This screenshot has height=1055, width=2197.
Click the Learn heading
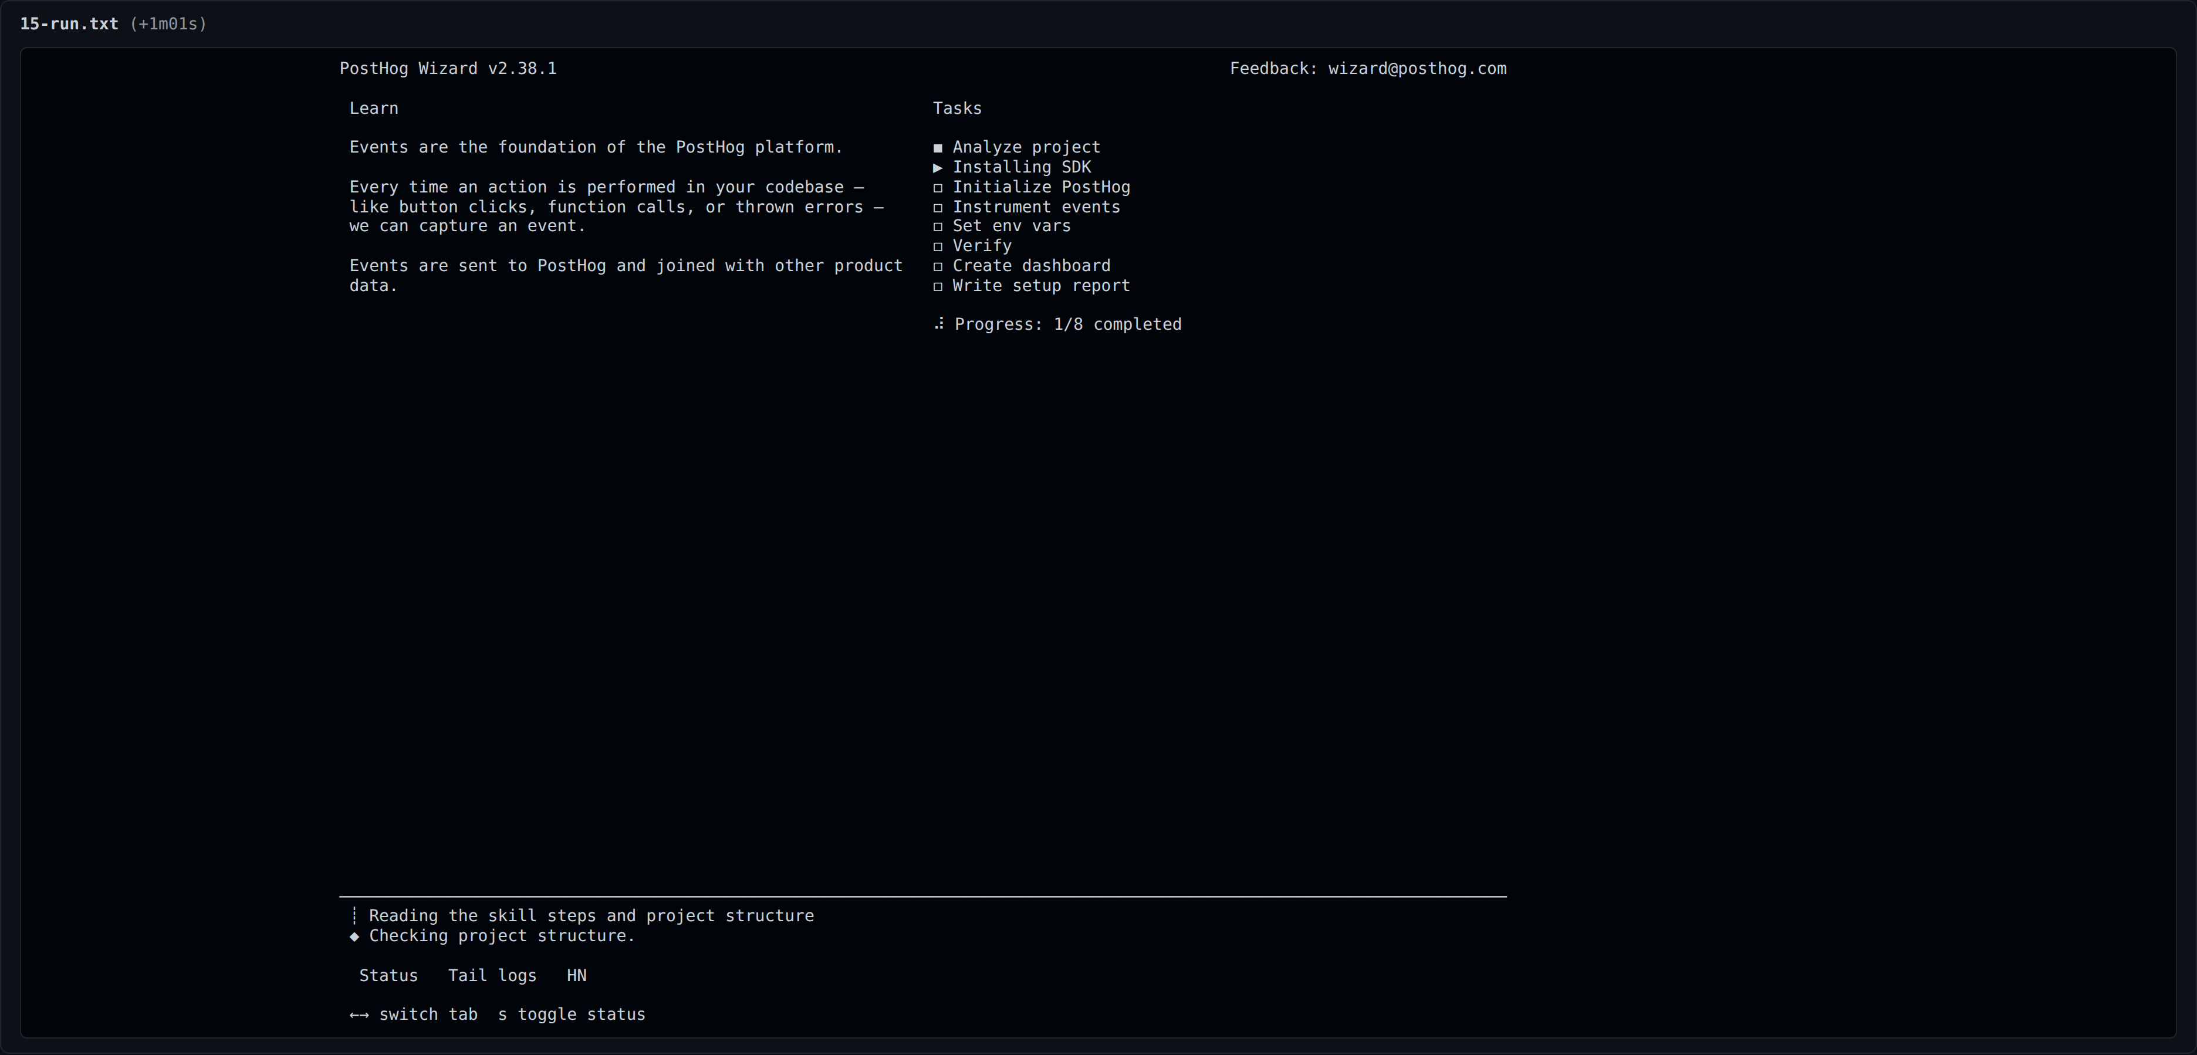(x=374, y=107)
